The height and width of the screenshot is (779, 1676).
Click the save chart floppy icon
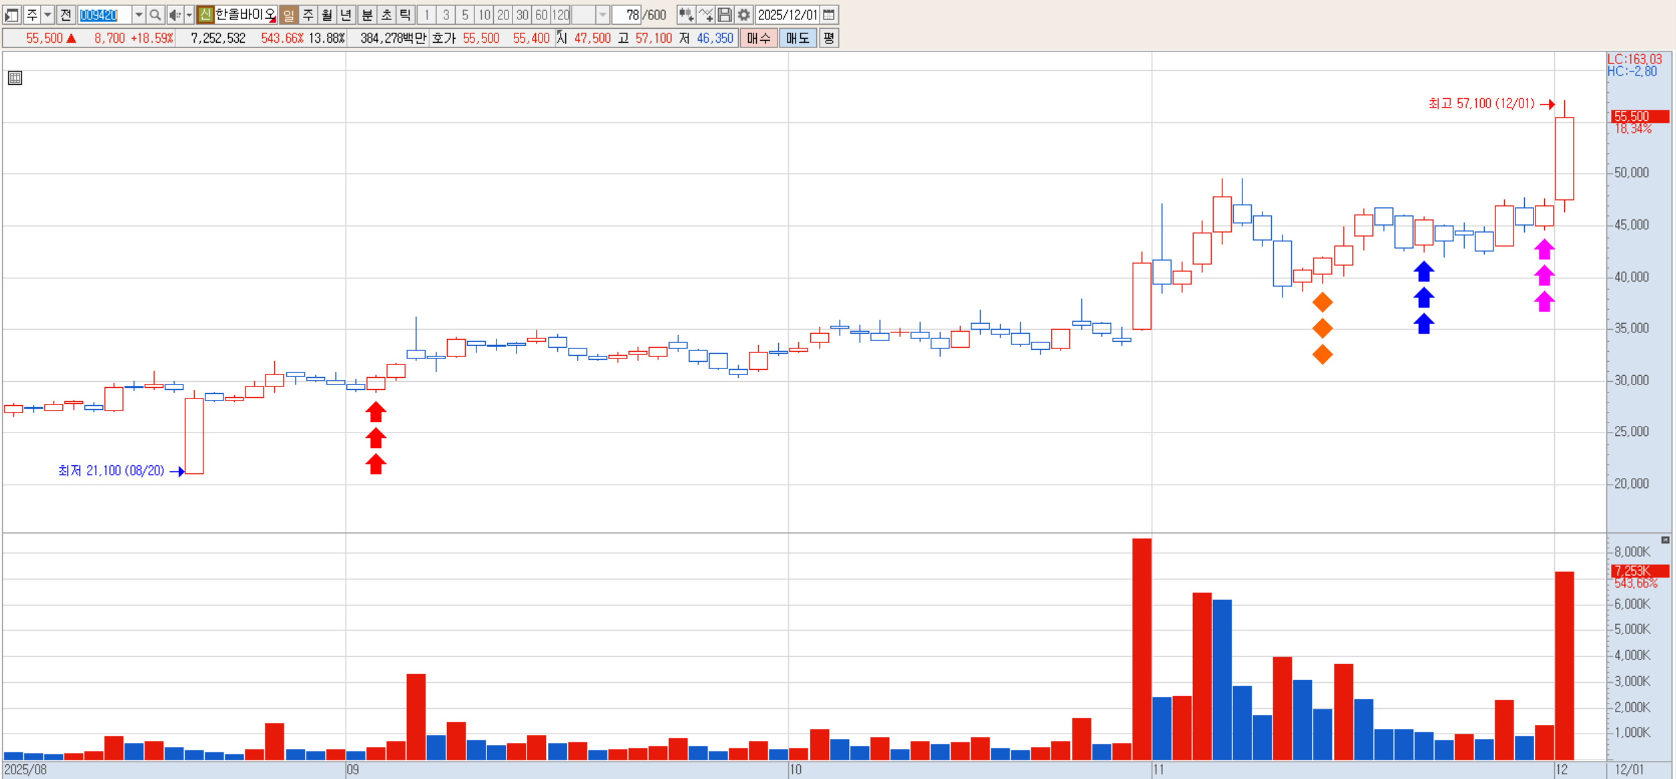point(725,15)
